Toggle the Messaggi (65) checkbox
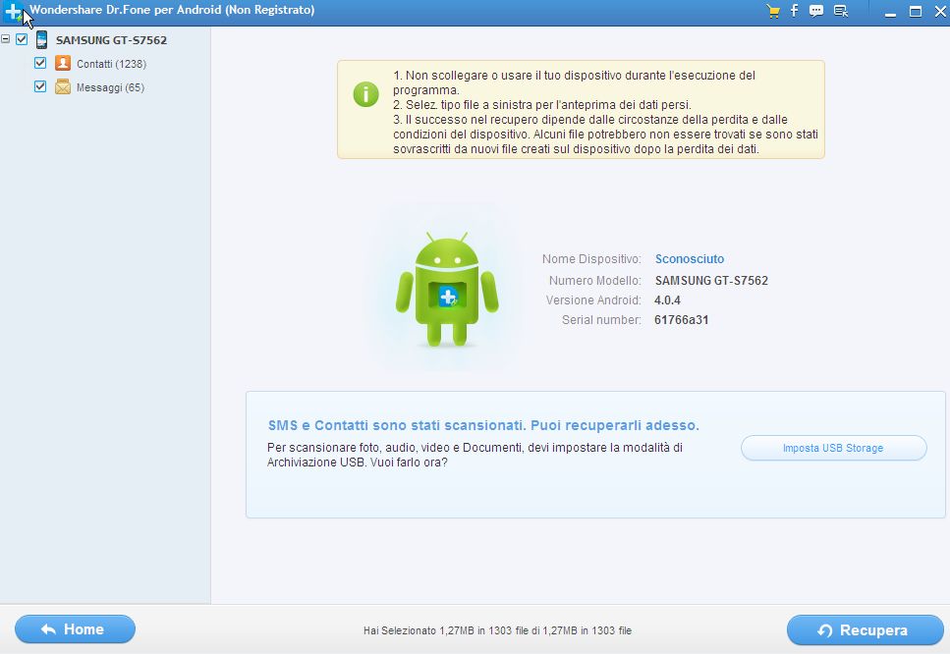Image resolution: width=950 pixels, height=654 pixels. [40, 86]
